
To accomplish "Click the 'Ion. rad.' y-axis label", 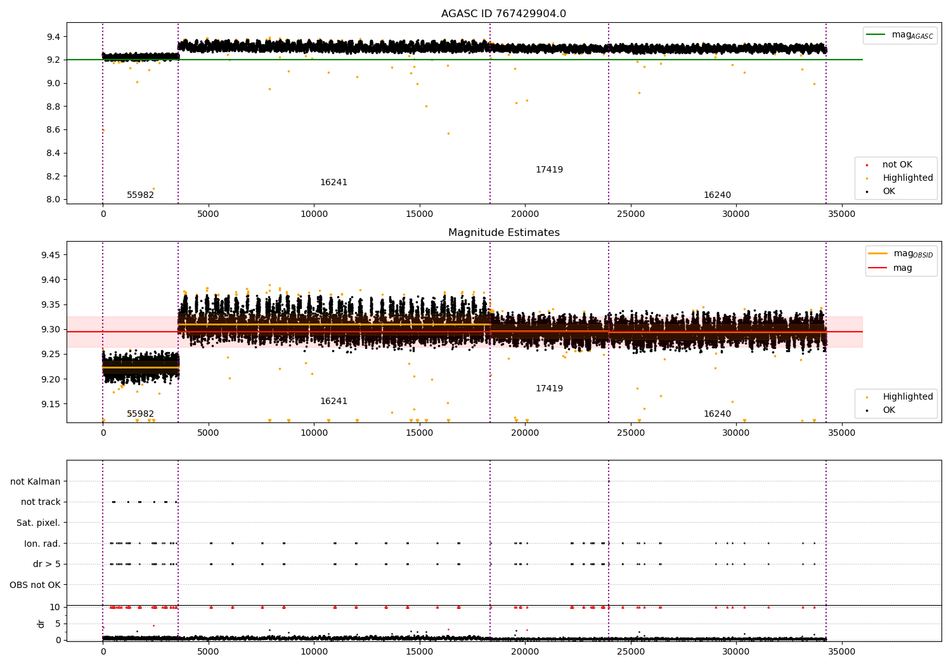I will click(x=42, y=544).
